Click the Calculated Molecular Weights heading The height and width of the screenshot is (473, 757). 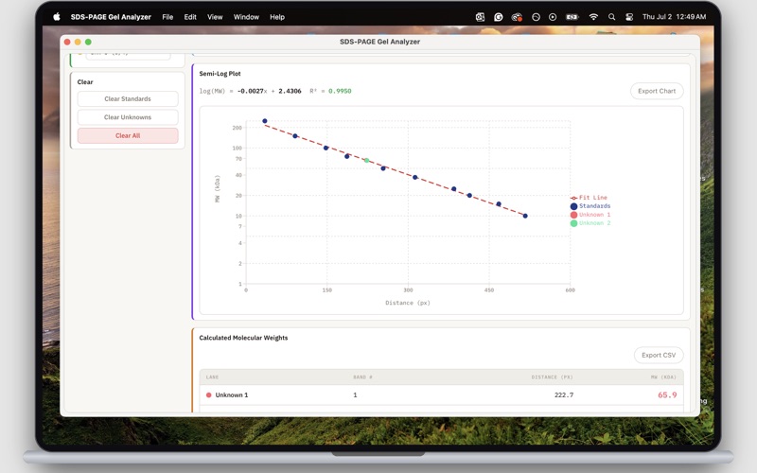(243, 338)
